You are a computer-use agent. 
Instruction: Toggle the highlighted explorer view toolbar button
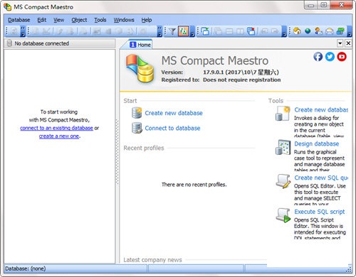tap(184, 31)
